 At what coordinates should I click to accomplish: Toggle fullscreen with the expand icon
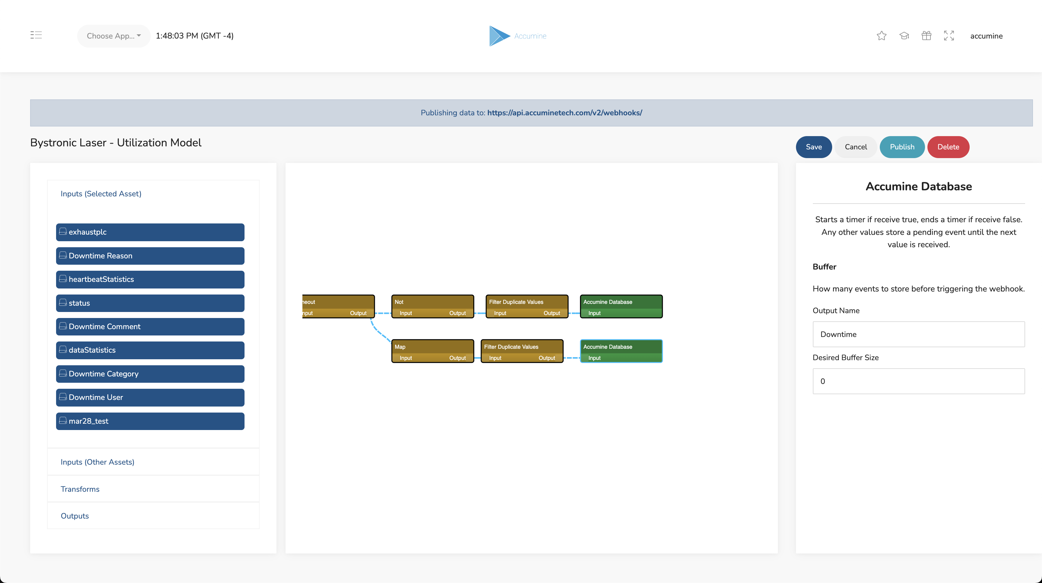(x=949, y=36)
